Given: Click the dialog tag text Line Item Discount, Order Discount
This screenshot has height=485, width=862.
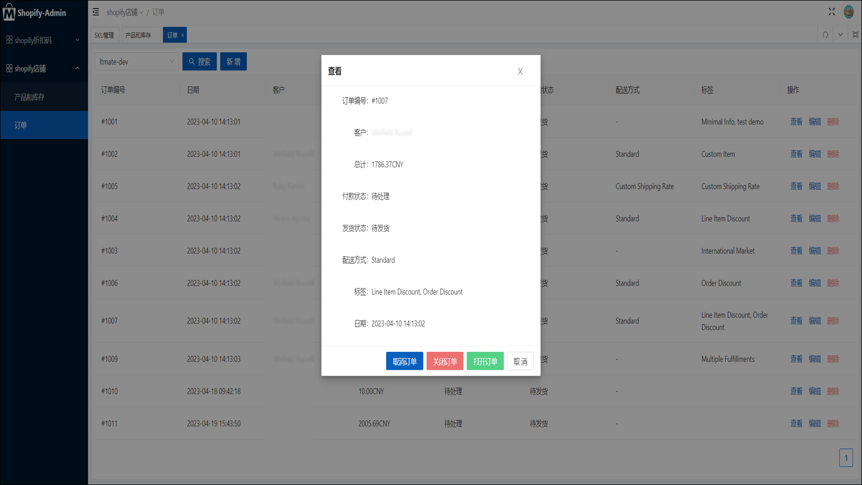Looking at the screenshot, I should point(417,292).
